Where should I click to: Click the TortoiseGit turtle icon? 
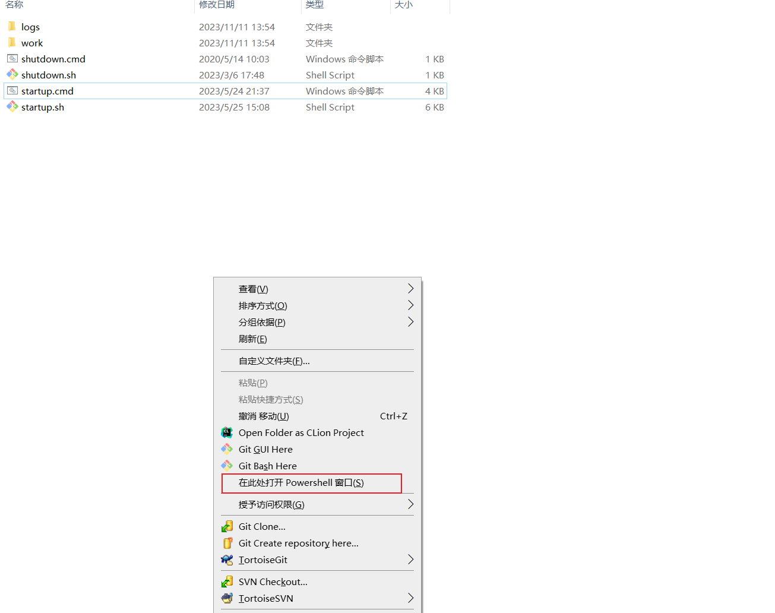click(227, 560)
